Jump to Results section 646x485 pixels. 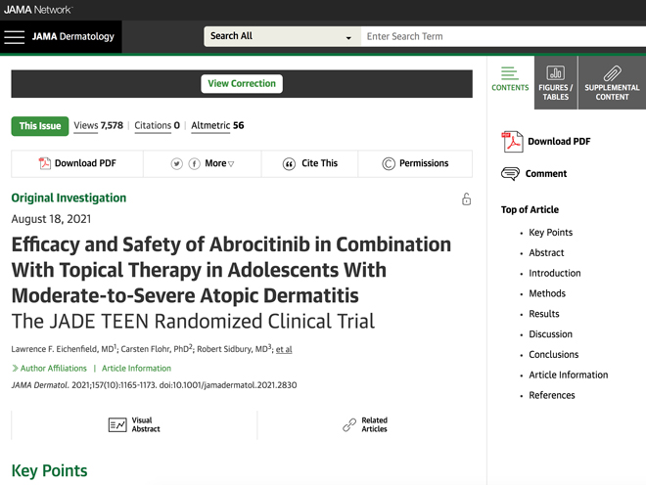544,314
